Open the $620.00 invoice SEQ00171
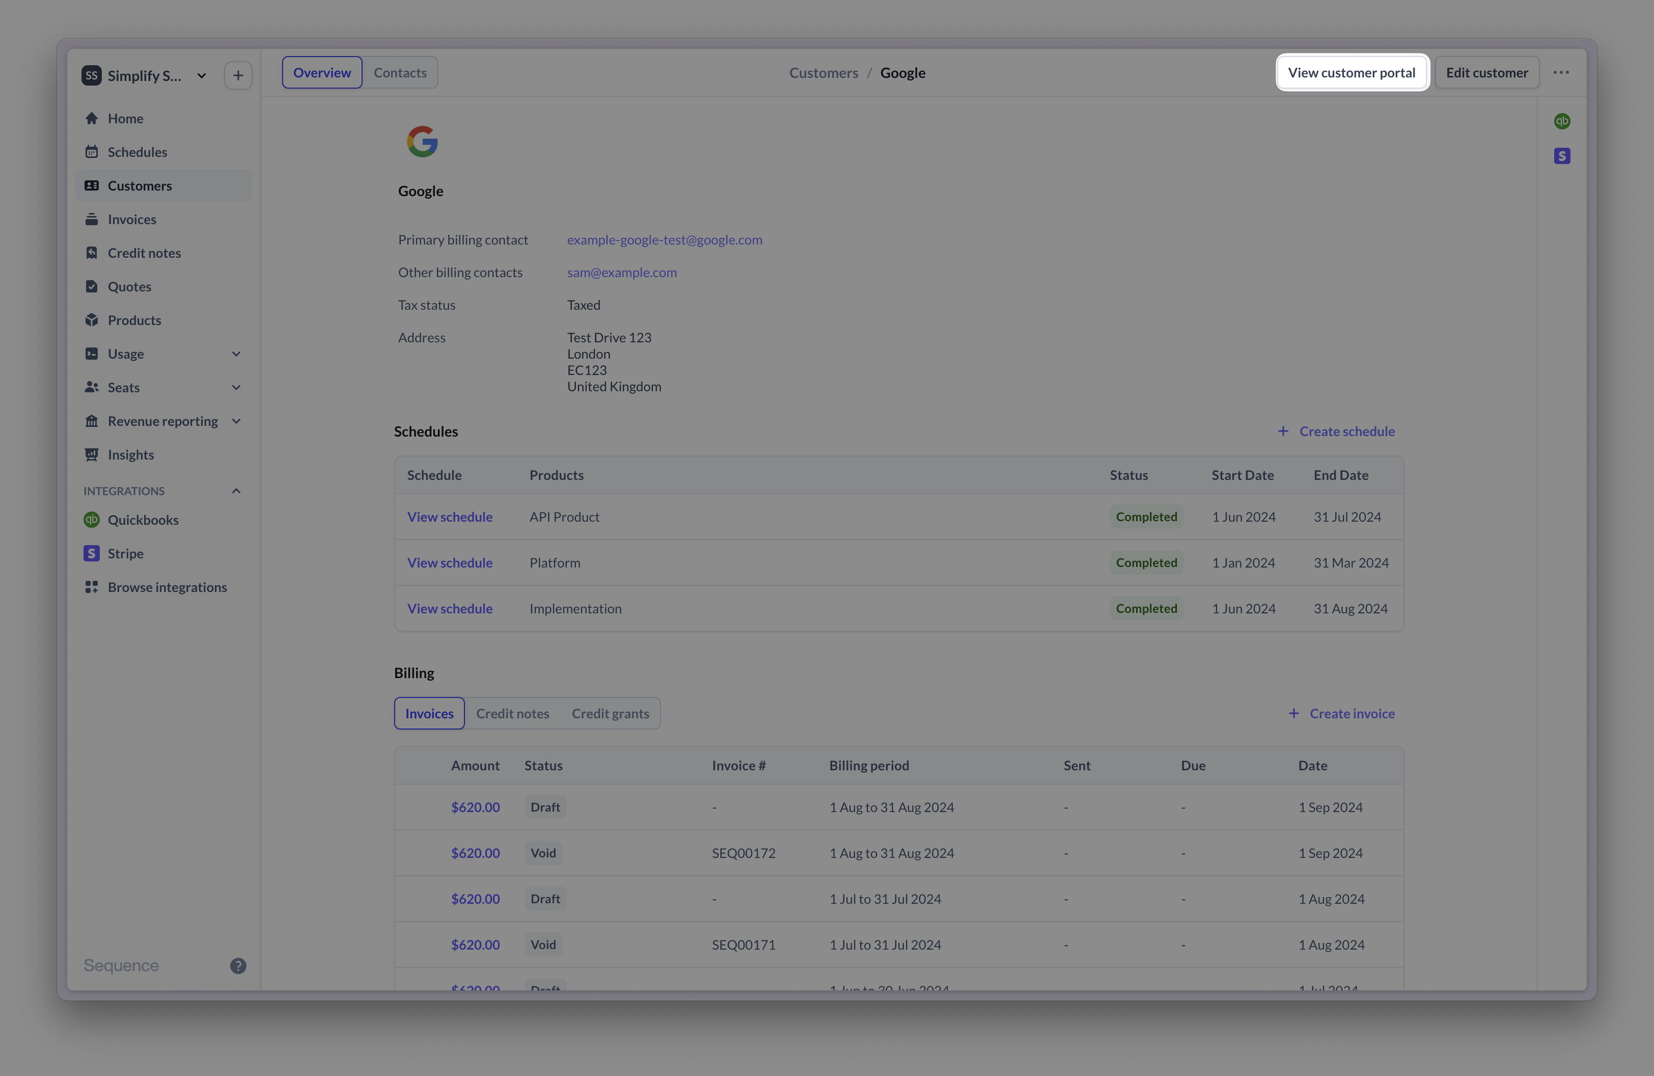This screenshot has width=1654, height=1076. [475, 945]
